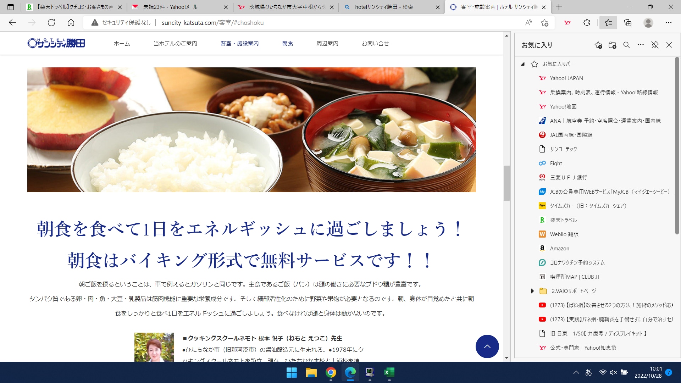Launch Google Chrome from the taskbar
This screenshot has height=383, width=681.
tap(331, 372)
